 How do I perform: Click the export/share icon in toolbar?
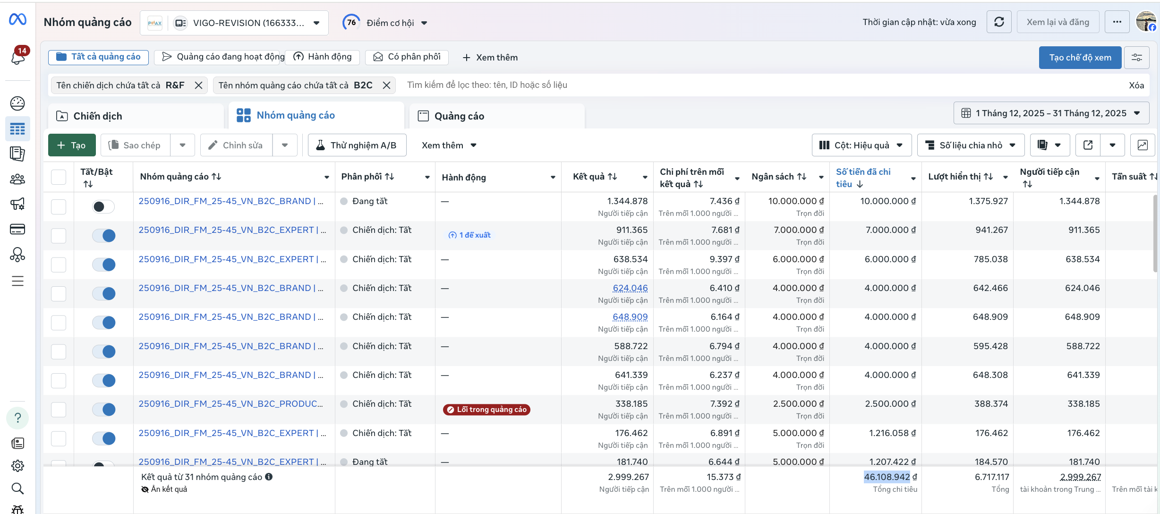(1088, 145)
